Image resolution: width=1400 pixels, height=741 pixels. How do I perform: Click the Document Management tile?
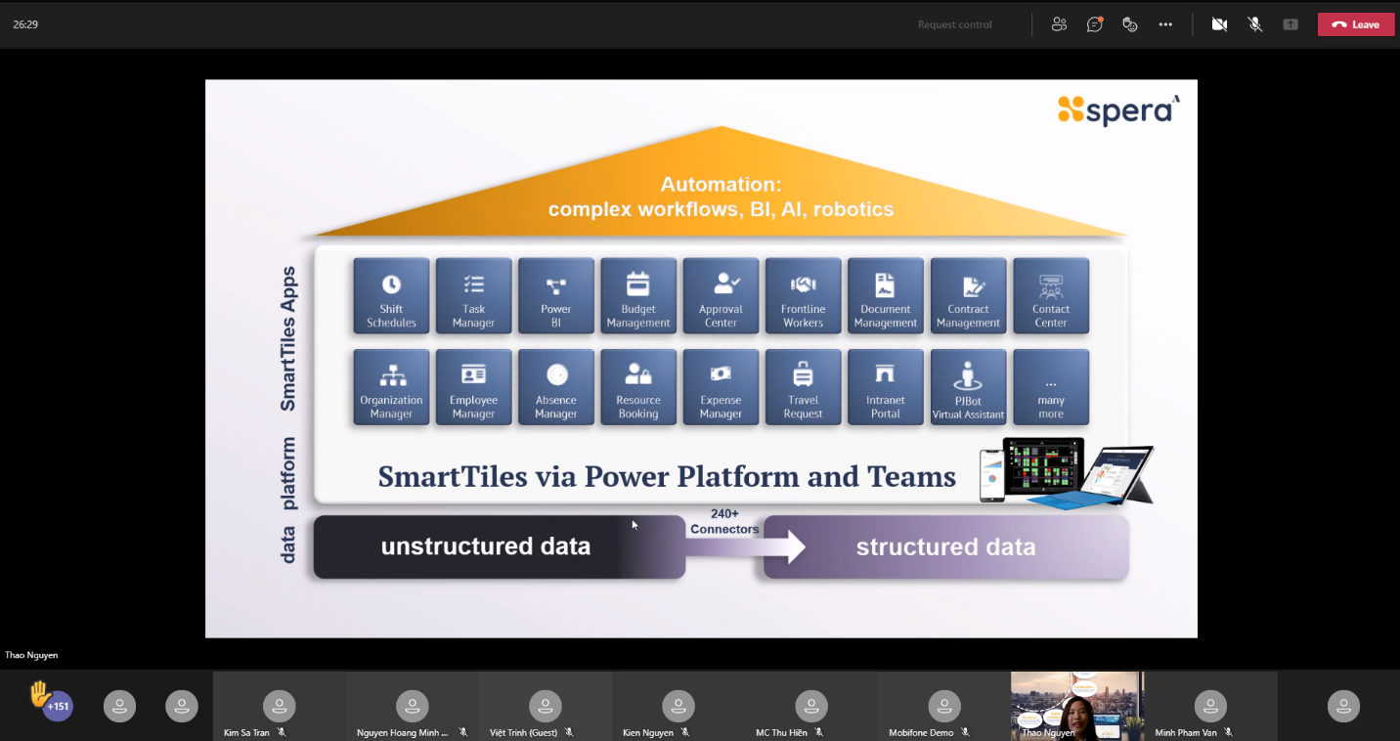pos(886,296)
